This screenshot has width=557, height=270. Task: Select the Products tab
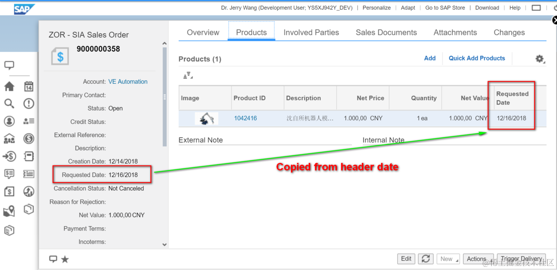[252, 32]
